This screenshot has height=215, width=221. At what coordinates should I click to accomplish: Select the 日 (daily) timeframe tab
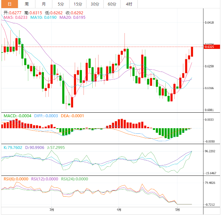[9, 4]
